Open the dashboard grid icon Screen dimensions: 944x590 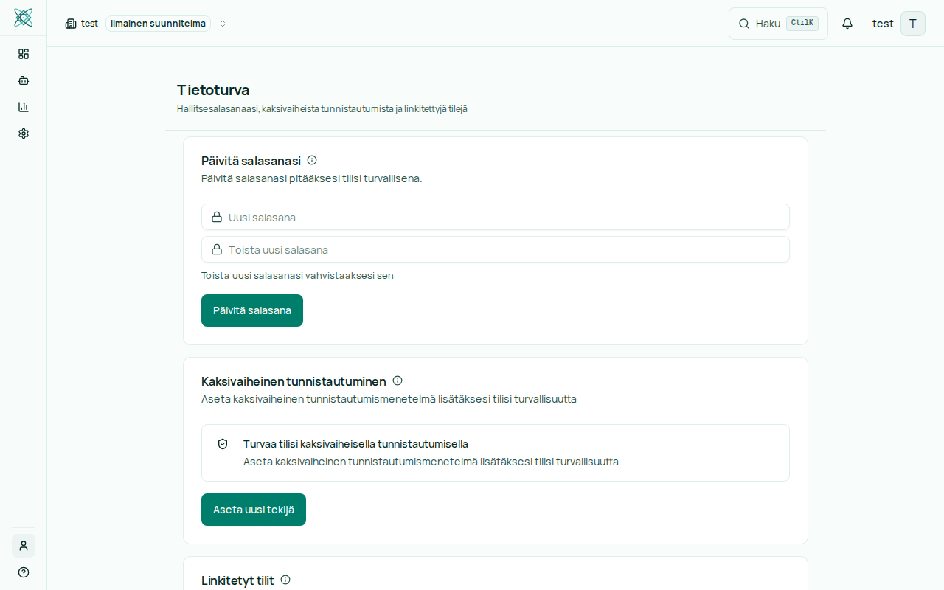coord(24,54)
